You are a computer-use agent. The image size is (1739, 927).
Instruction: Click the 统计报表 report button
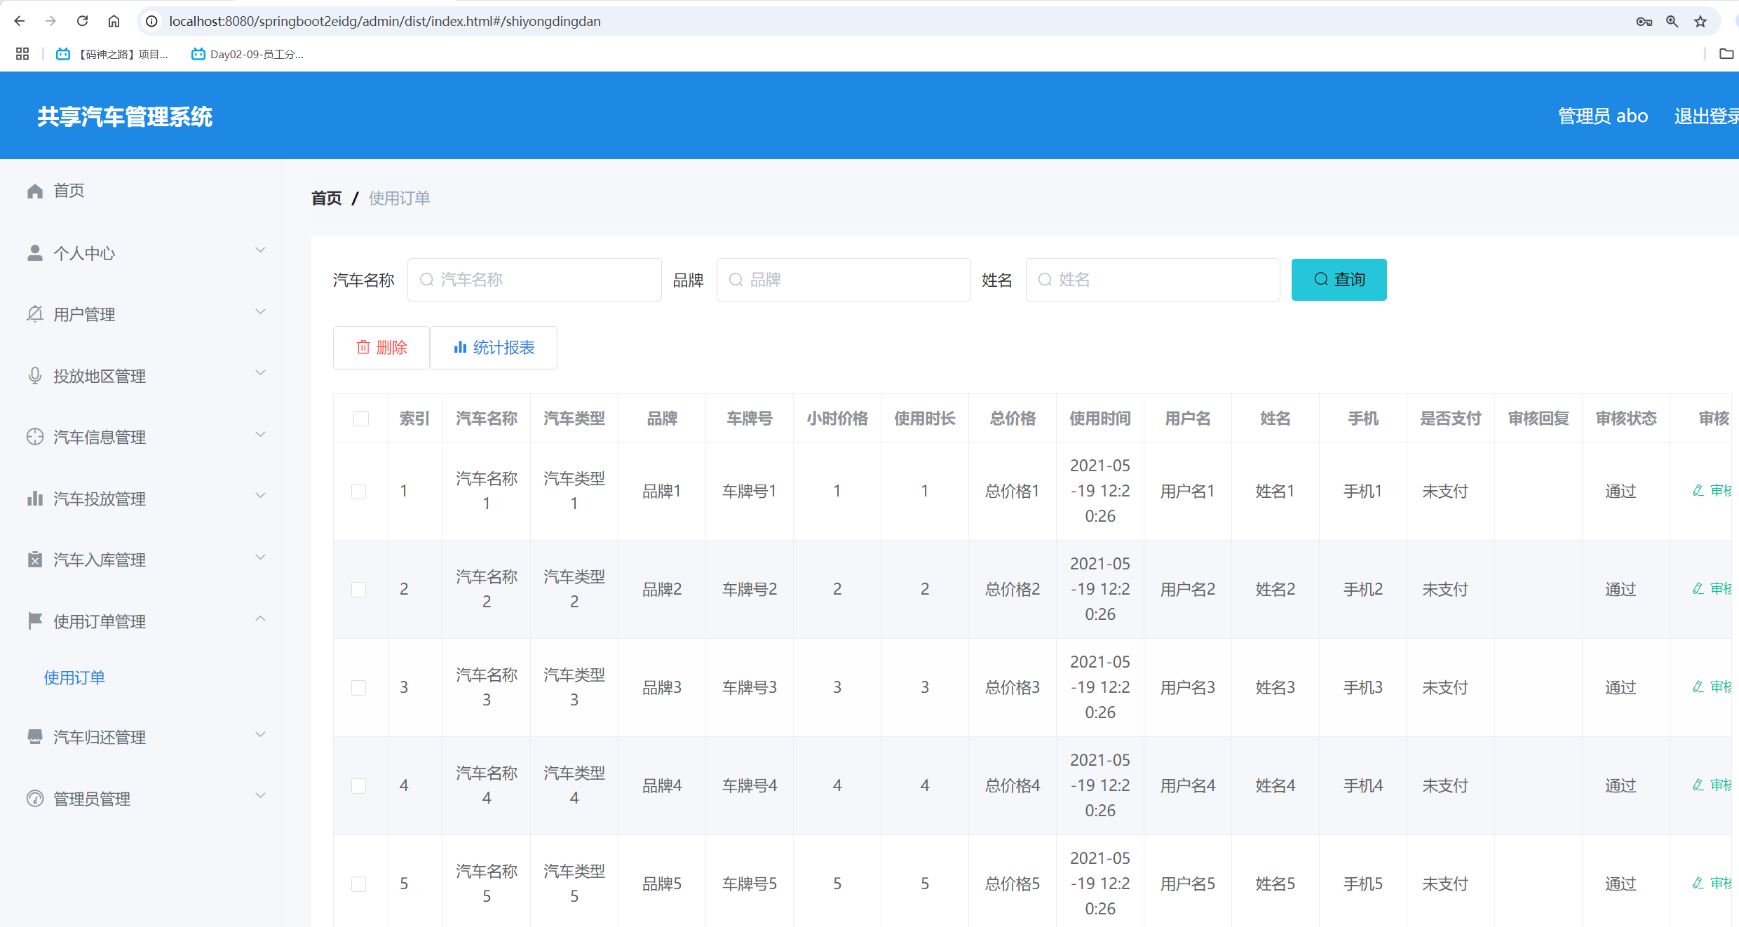tap(494, 347)
